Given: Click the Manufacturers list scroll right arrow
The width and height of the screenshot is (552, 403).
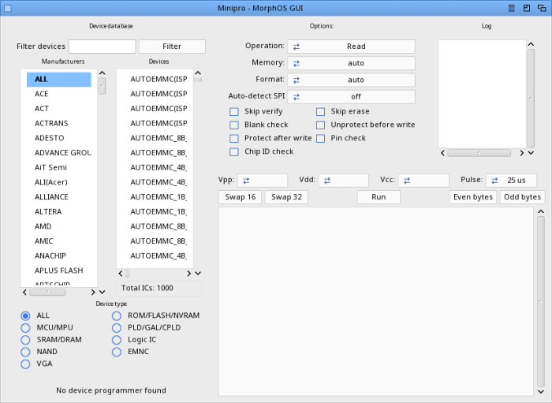Looking at the screenshot, I should (x=93, y=292).
